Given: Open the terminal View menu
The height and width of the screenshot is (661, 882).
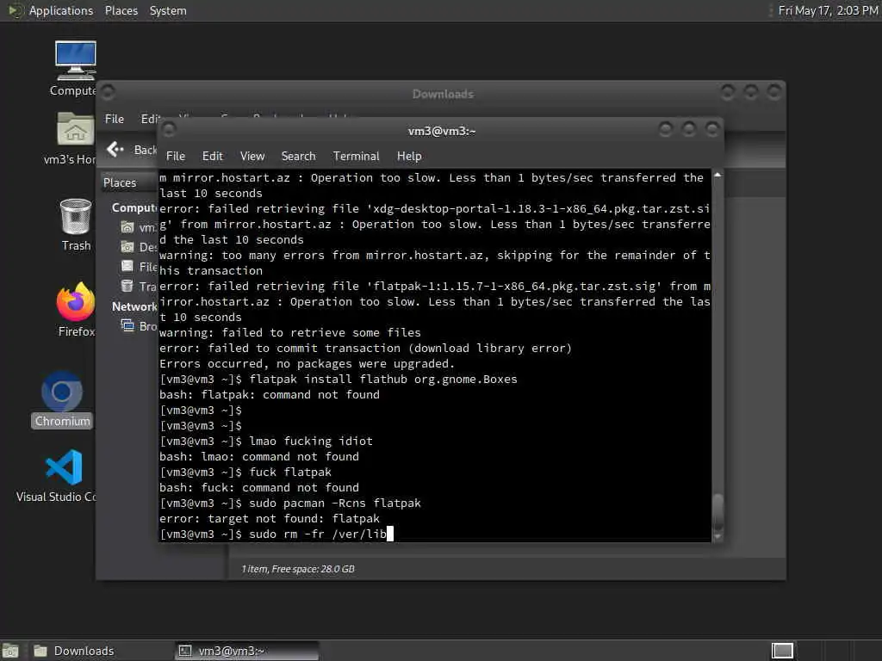Looking at the screenshot, I should pyautogui.click(x=252, y=157).
